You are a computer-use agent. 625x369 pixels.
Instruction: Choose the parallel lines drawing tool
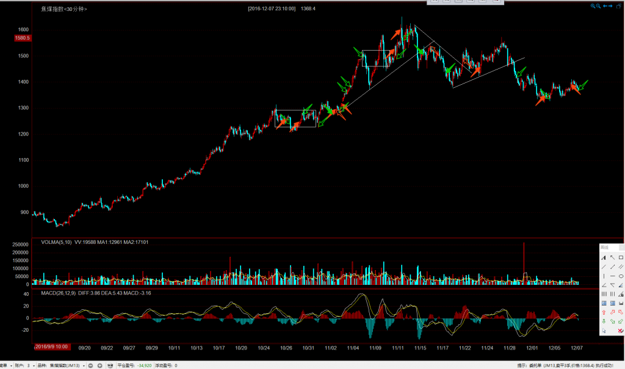click(621, 267)
